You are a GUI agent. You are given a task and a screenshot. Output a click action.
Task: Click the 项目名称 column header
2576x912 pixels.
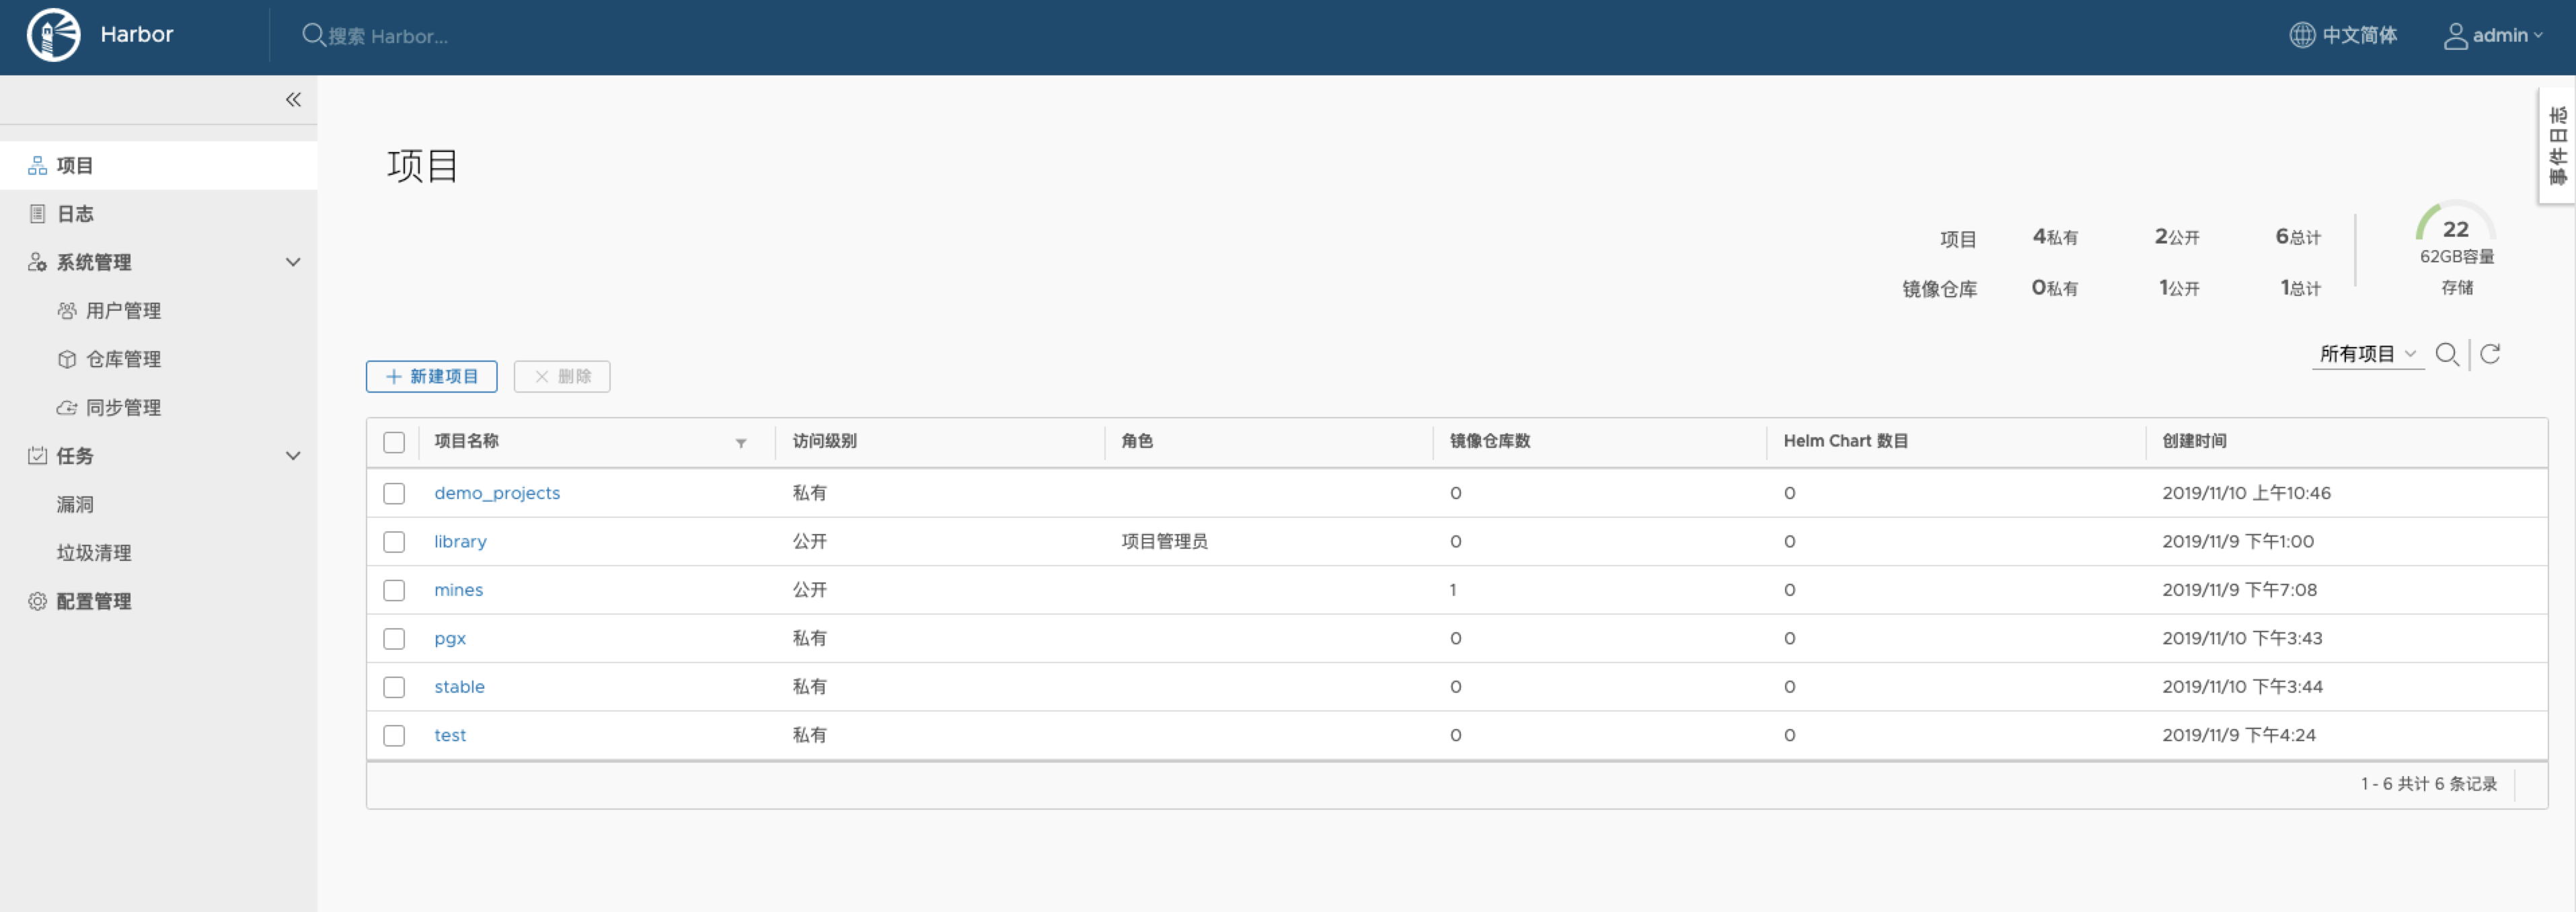466,441
